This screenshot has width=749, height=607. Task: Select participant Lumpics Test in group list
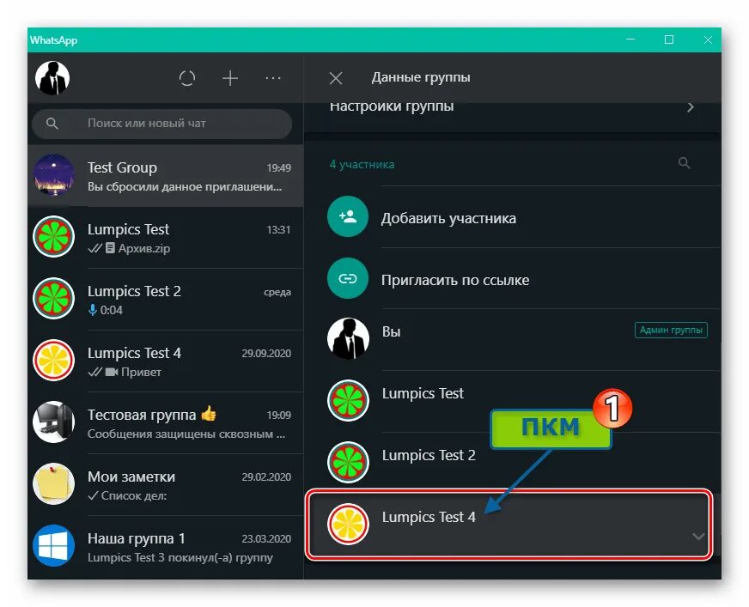(513, 401)
